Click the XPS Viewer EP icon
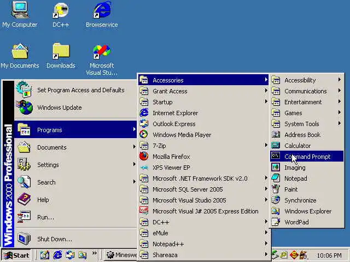This screenshot has height=262, width=350. (144, 168)
